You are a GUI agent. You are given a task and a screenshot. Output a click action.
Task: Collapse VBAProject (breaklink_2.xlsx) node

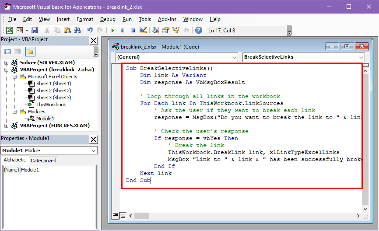coord(7,70)
